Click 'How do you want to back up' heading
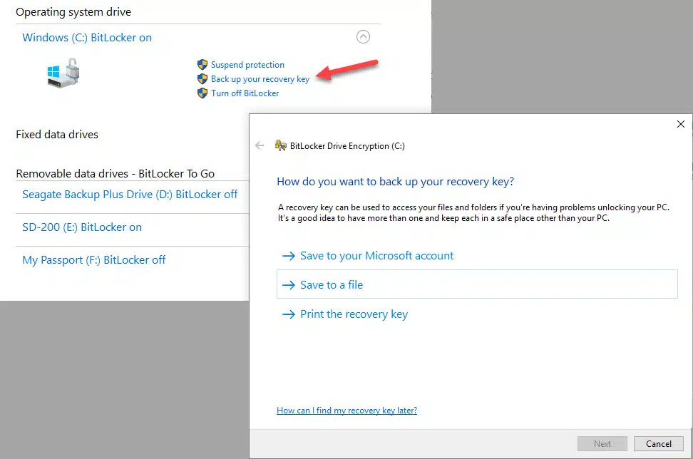This screenshot has width=693, height=459. click(x=395, y=182)
